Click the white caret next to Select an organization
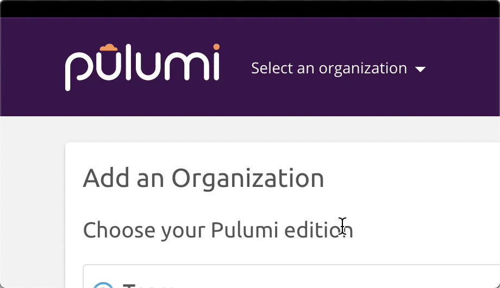500x288 pixels. pos(420,69)
